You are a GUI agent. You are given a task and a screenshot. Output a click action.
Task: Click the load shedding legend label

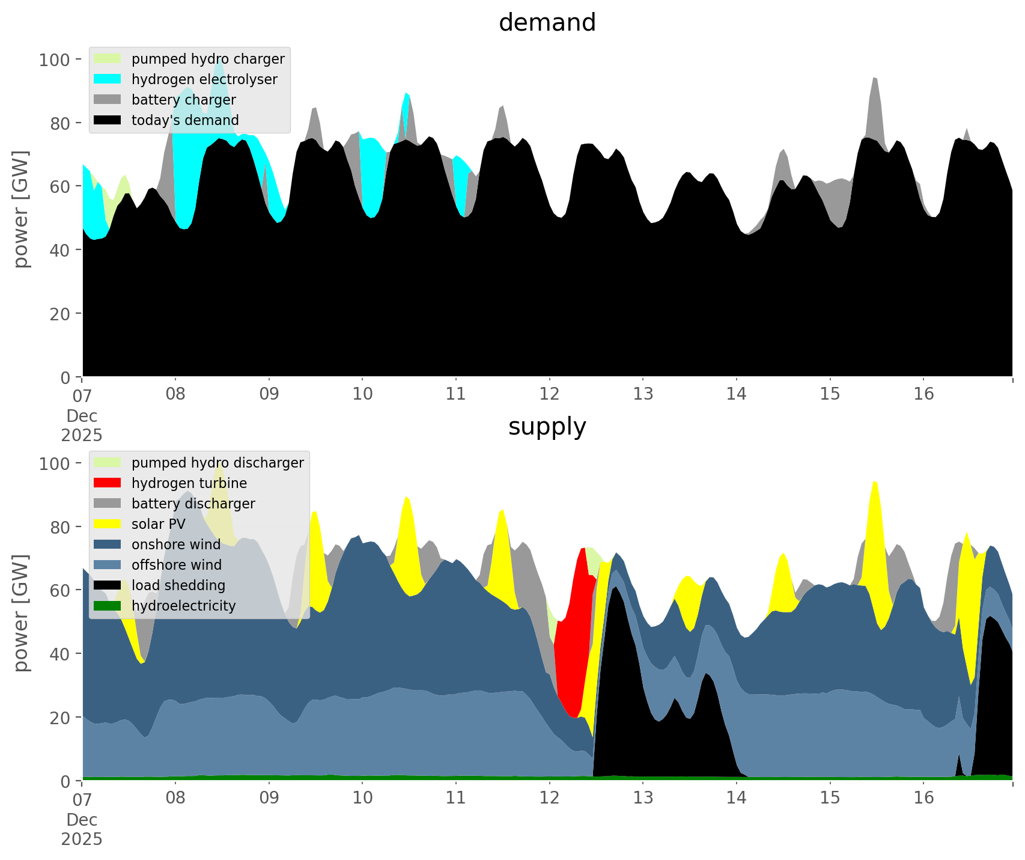pyautogui.click(x=178, y=585)
